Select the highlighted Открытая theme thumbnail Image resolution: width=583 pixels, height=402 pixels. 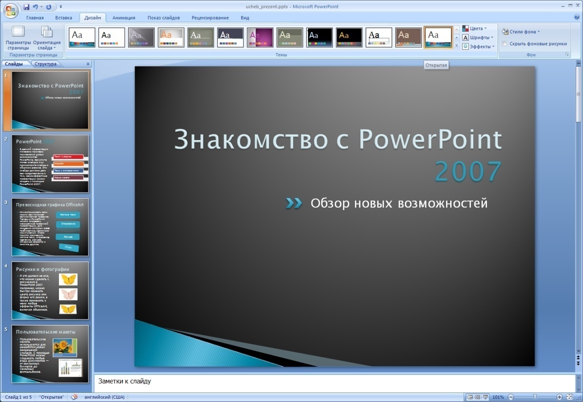click(438, 38)
